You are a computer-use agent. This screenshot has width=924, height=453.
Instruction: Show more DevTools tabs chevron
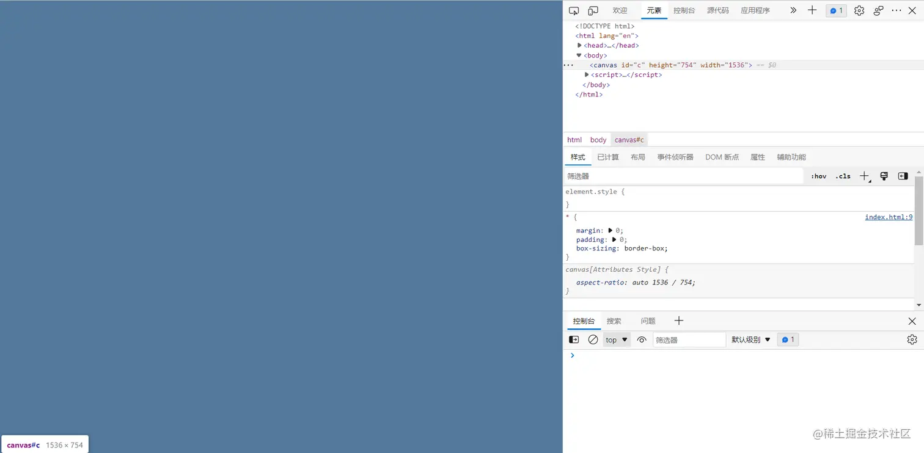(793, 10)
